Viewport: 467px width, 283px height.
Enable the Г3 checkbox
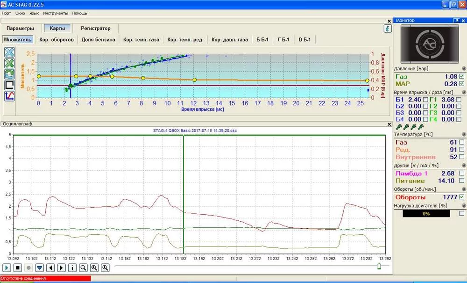(459, 113)
